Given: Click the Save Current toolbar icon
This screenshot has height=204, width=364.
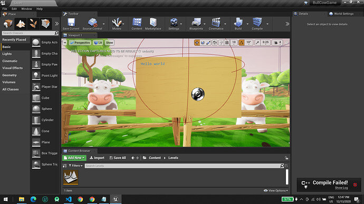Looking at the screenshot, I should coord(71,24).
